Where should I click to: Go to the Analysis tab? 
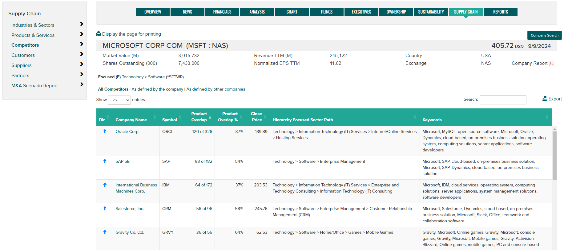[257, 12]
